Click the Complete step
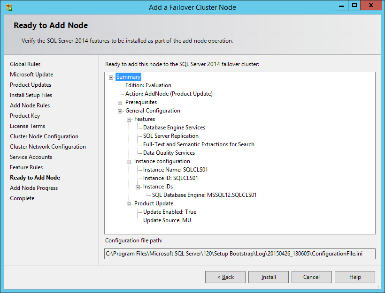 pos(22,198)
